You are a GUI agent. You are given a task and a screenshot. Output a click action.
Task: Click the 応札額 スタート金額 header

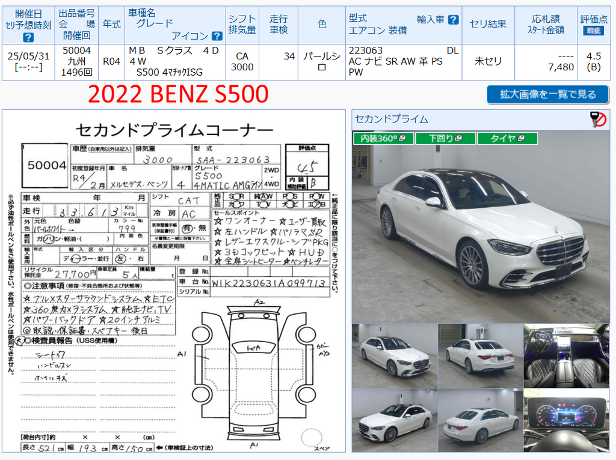point(546,25)
